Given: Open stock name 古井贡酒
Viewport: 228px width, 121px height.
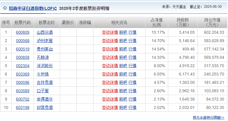Looking at the screenshot, I should pos(45,82).
